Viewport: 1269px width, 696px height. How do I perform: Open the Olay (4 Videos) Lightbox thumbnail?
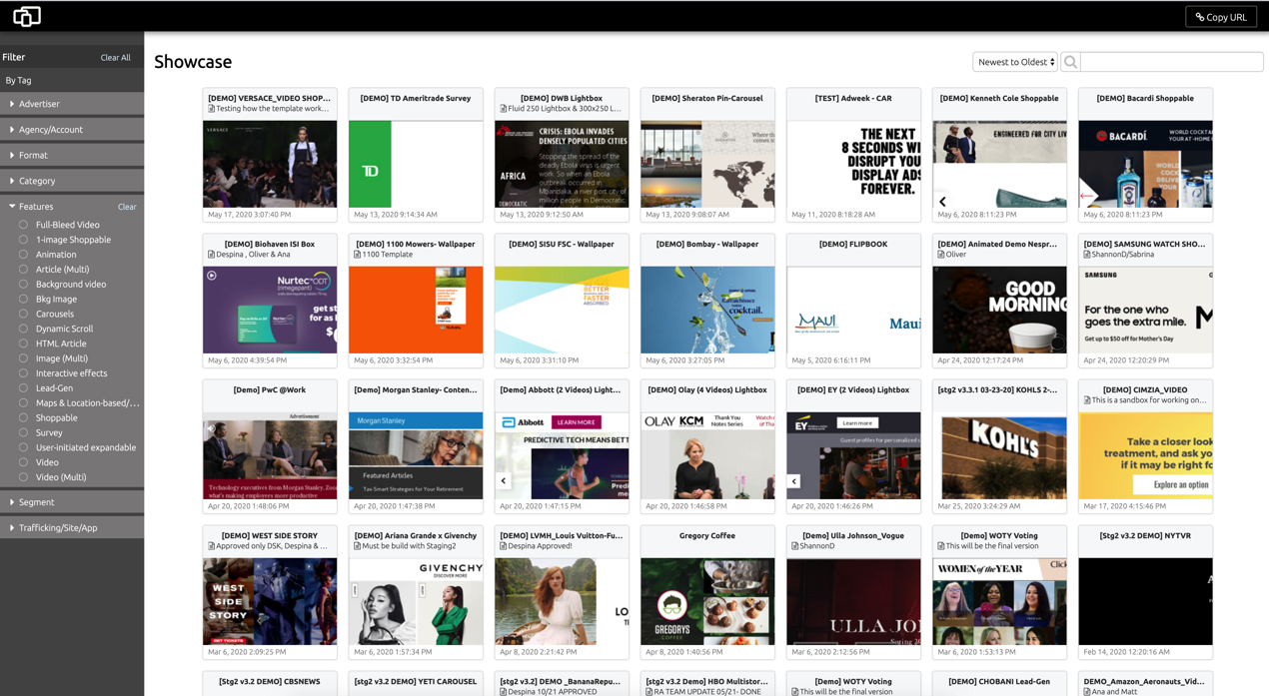coord(707,455)
